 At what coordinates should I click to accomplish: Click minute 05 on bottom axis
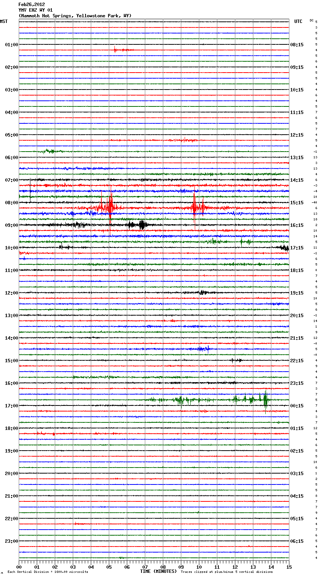click(x=109, y=567)
